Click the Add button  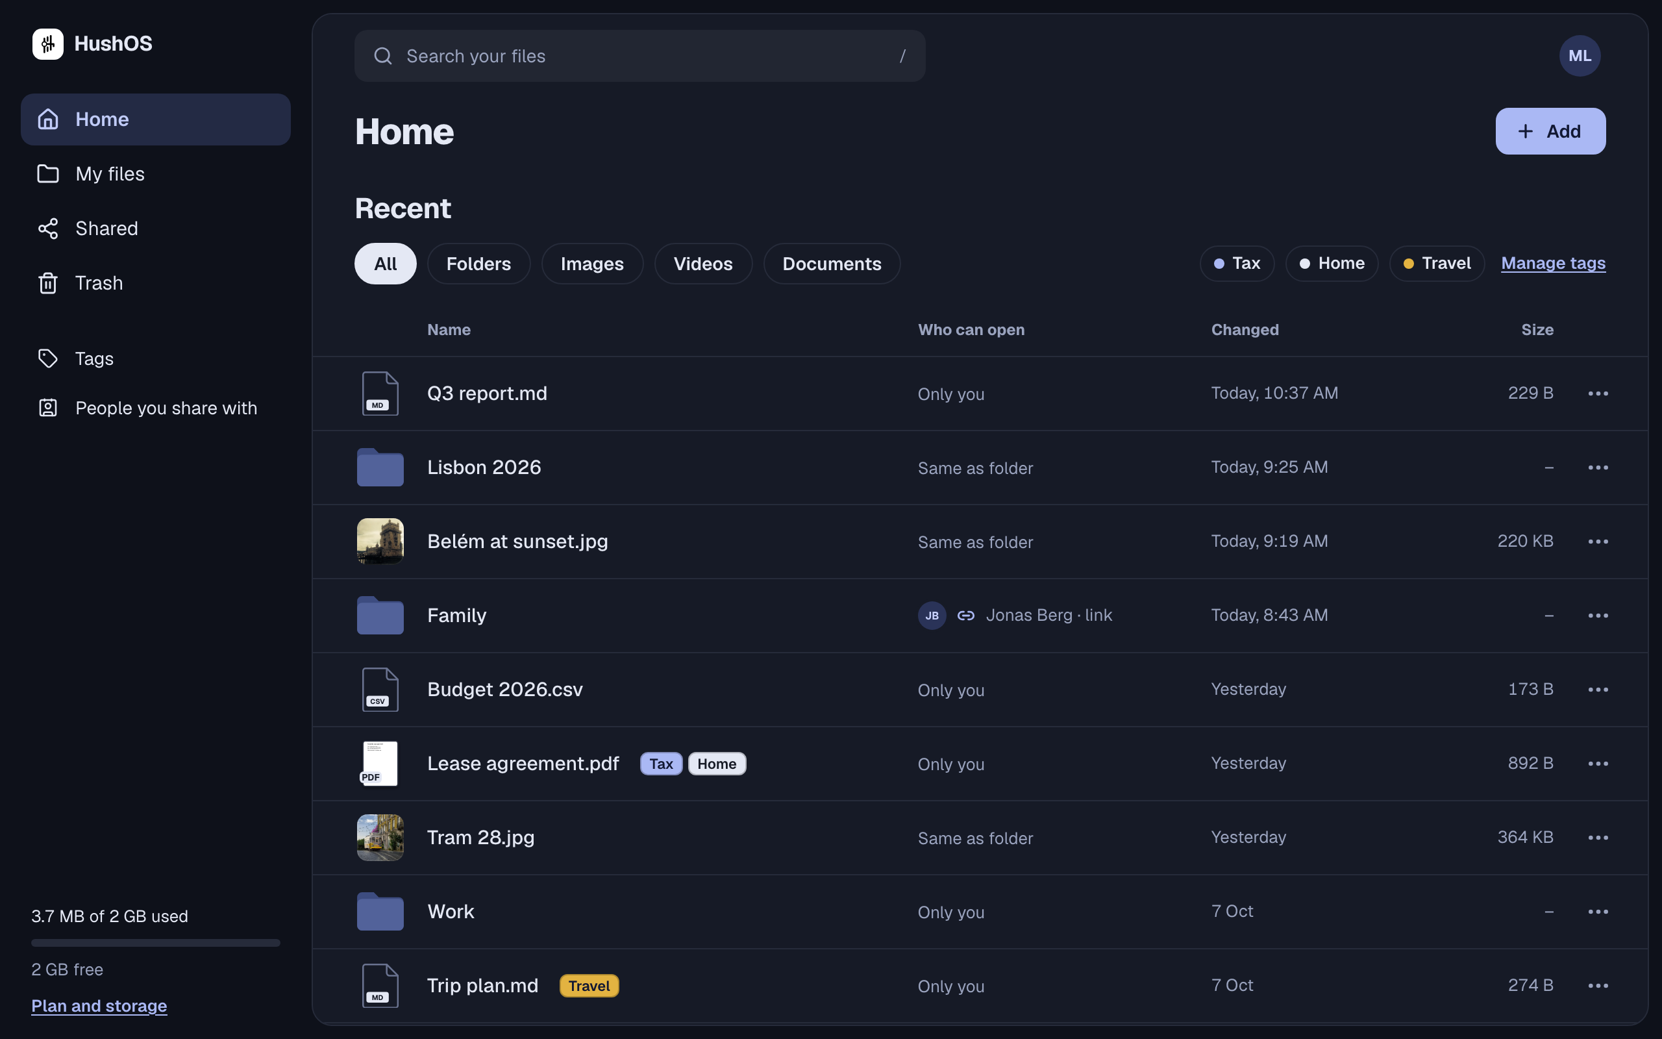[1551, 131]
